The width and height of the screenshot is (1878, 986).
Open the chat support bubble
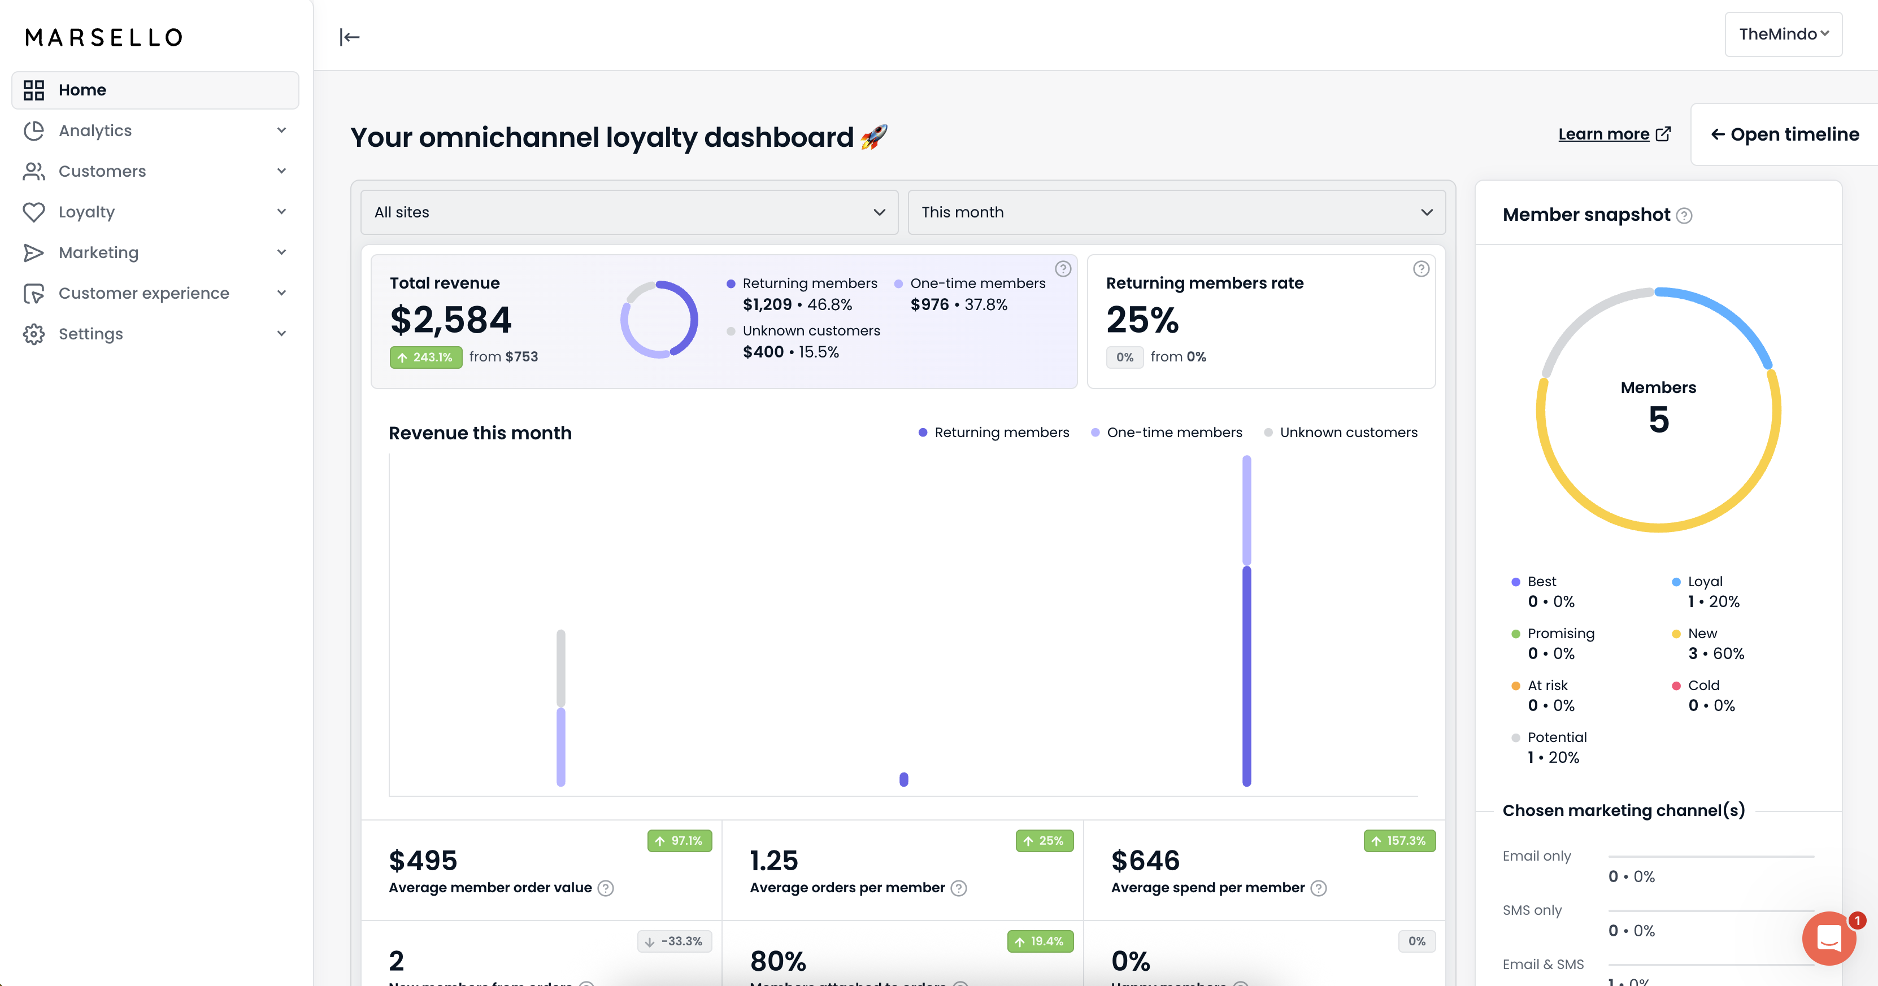tap(1828, 938)
